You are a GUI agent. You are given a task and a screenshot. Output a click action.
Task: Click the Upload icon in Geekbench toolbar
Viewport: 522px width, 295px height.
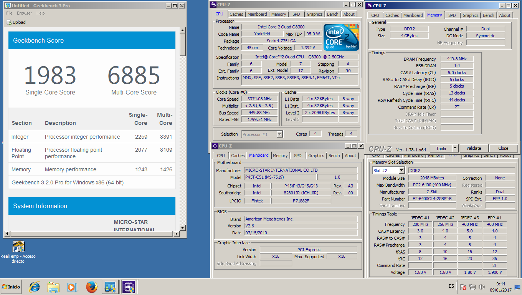point(9,22)
